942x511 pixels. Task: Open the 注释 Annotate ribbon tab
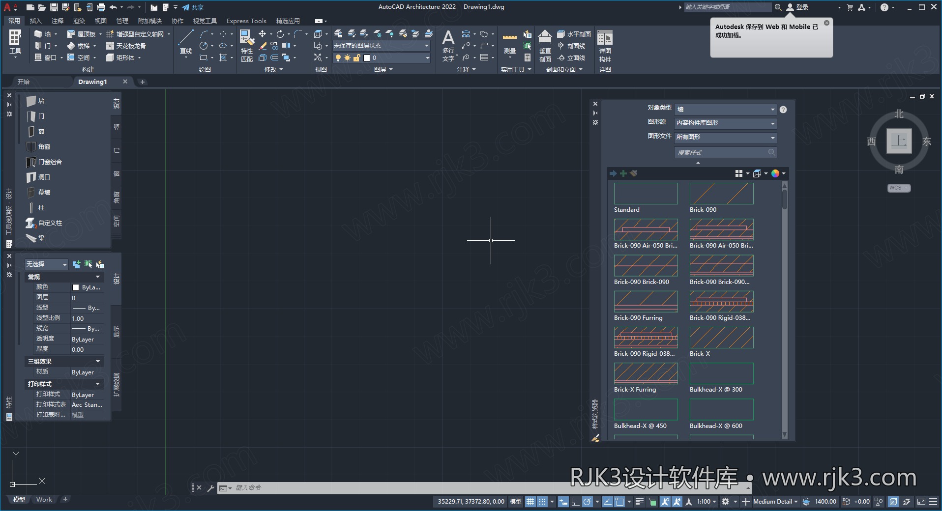(x=58, y=21)
